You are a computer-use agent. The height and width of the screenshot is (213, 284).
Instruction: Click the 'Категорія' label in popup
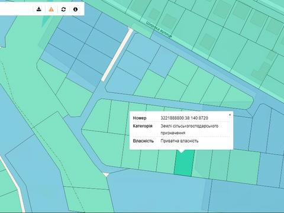click(143, 126)
